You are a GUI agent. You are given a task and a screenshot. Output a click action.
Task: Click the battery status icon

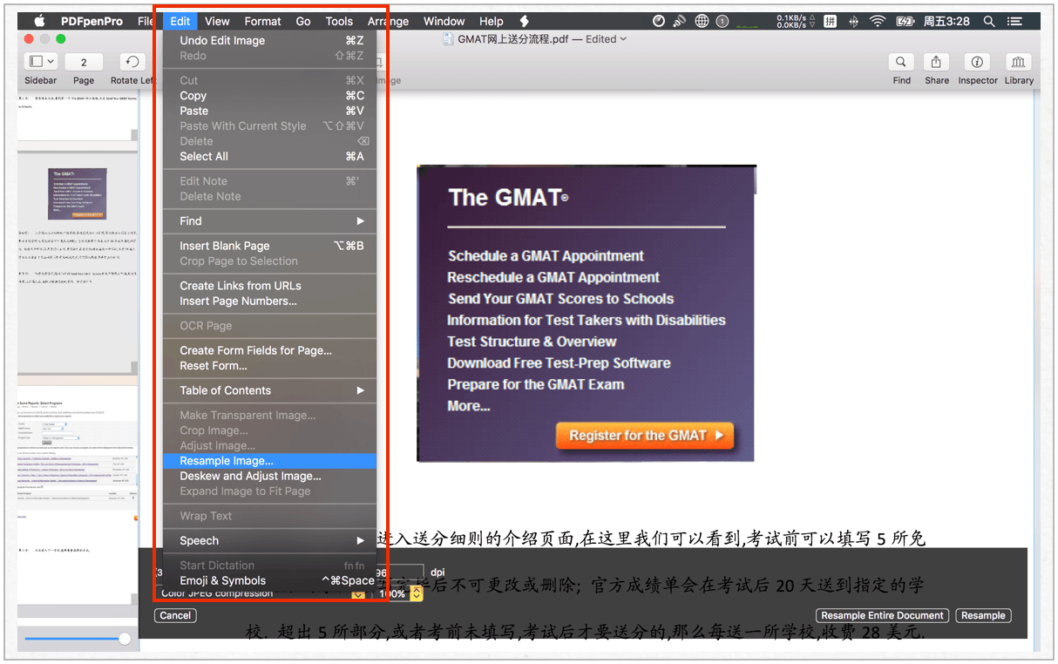pos(905,21)
